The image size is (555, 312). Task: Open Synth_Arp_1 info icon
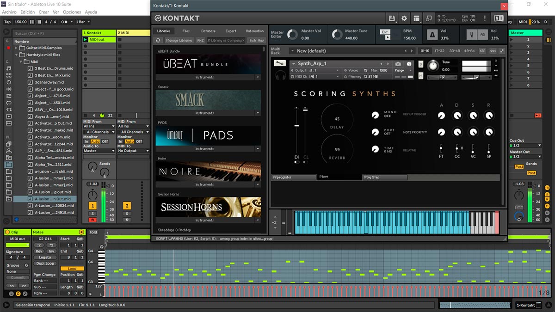coord(409,64)
